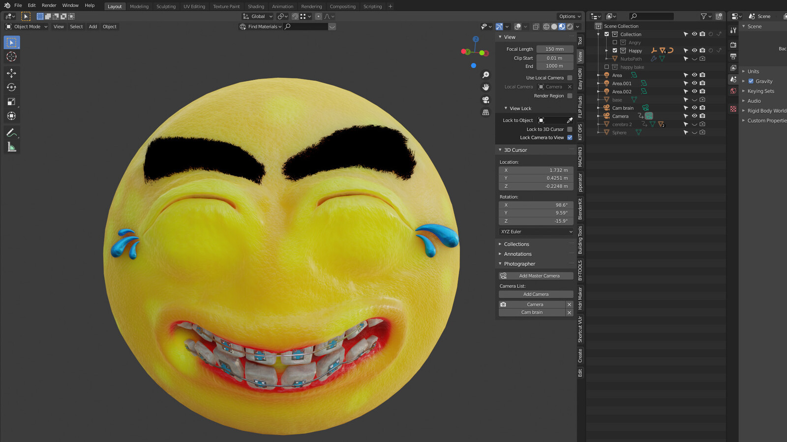This screenshot has width=787, height=442.
Task: Toggle X-ray display icon
Action: coord(536,27)
